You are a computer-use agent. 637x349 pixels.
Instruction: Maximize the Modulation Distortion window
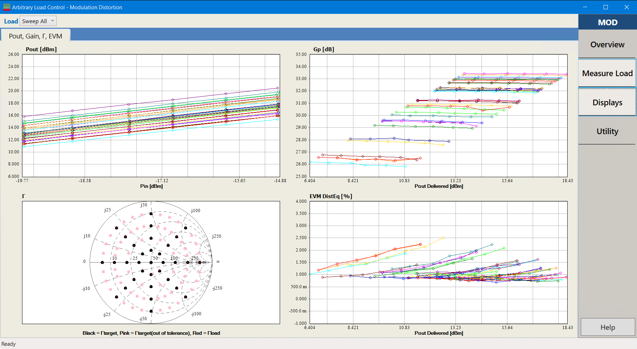[606, 7]
